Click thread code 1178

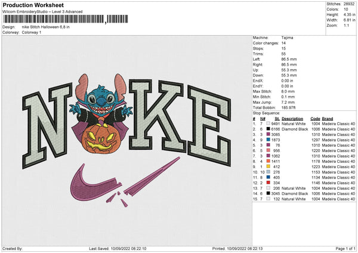point(316,162)
